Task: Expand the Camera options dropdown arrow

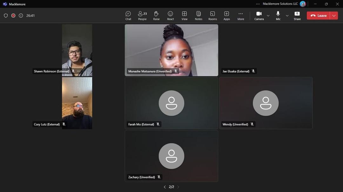Action: [x=268, y=16]
